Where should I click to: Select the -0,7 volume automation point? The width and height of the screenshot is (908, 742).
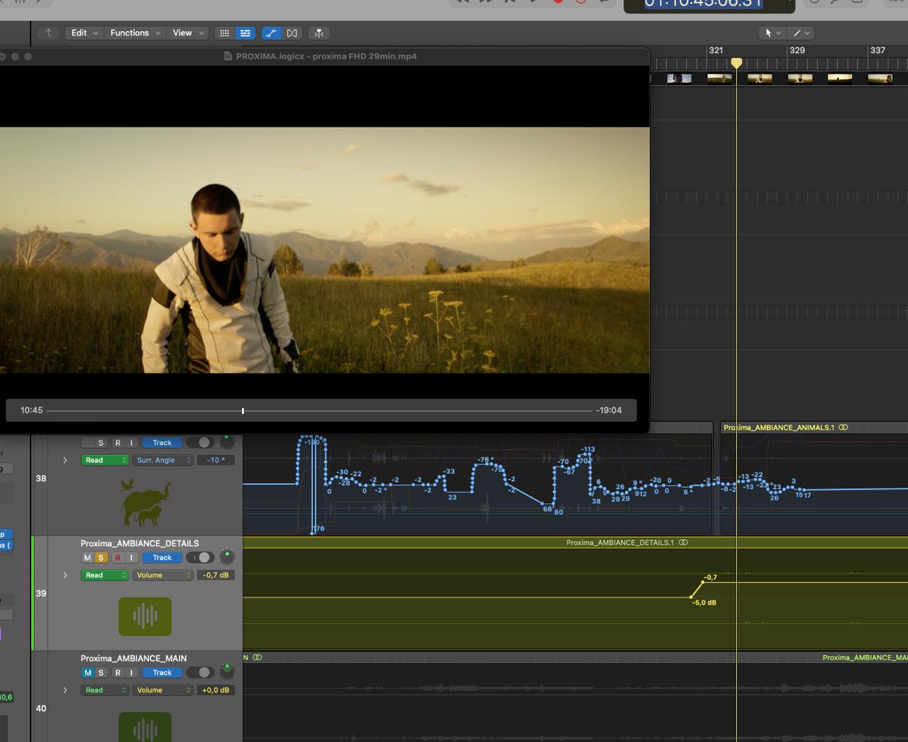coord(702,583)
